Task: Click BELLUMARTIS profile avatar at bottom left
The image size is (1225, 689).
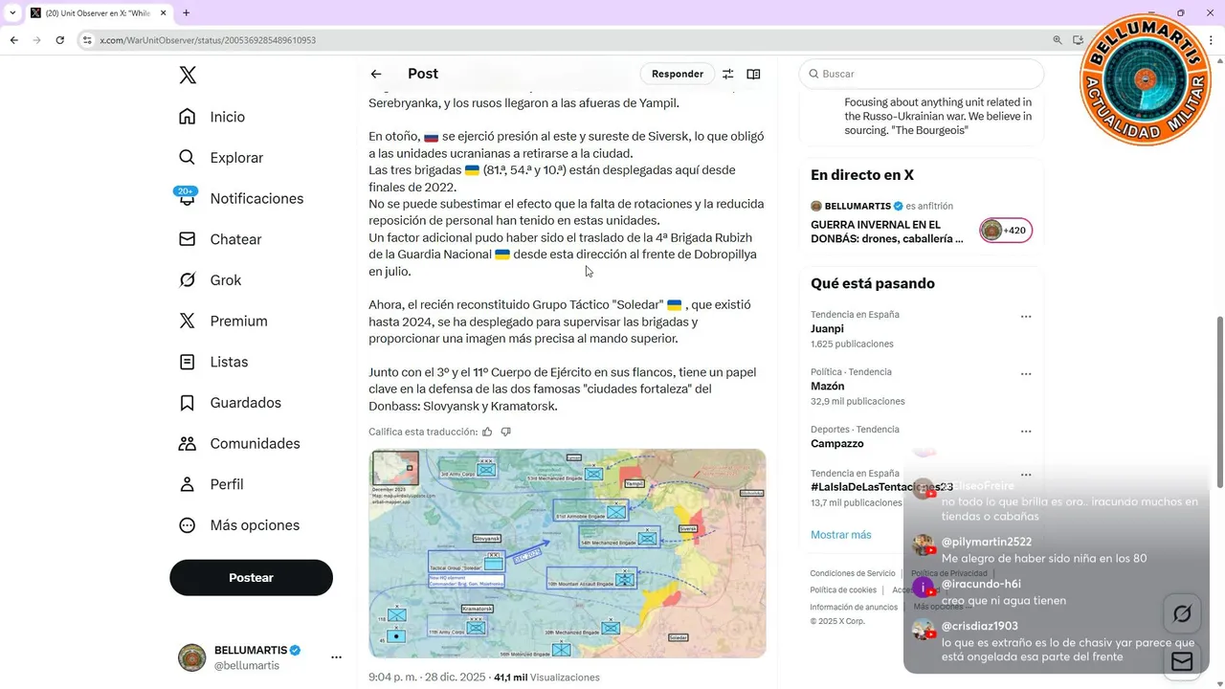Action: point(191,657)
